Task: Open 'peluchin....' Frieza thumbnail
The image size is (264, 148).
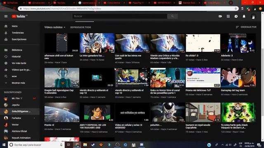Action: click(x=167, y=112)
